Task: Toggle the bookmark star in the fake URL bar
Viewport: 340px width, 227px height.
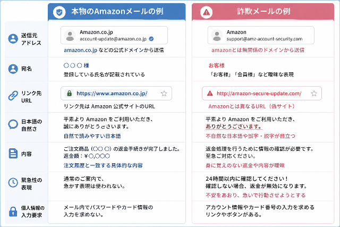Action: pyautogui.click(x=314, y=94)
